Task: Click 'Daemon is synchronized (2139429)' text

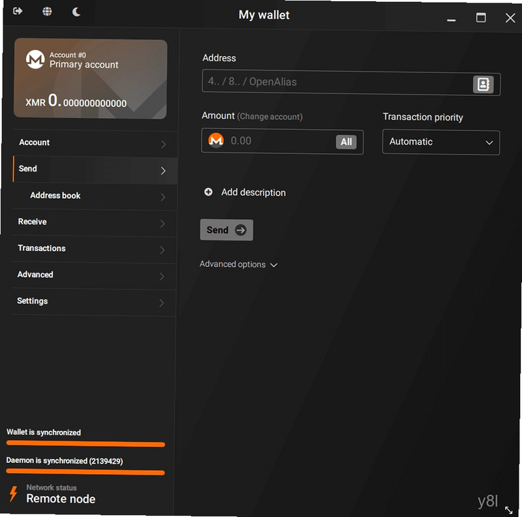Action: (65, 461)
